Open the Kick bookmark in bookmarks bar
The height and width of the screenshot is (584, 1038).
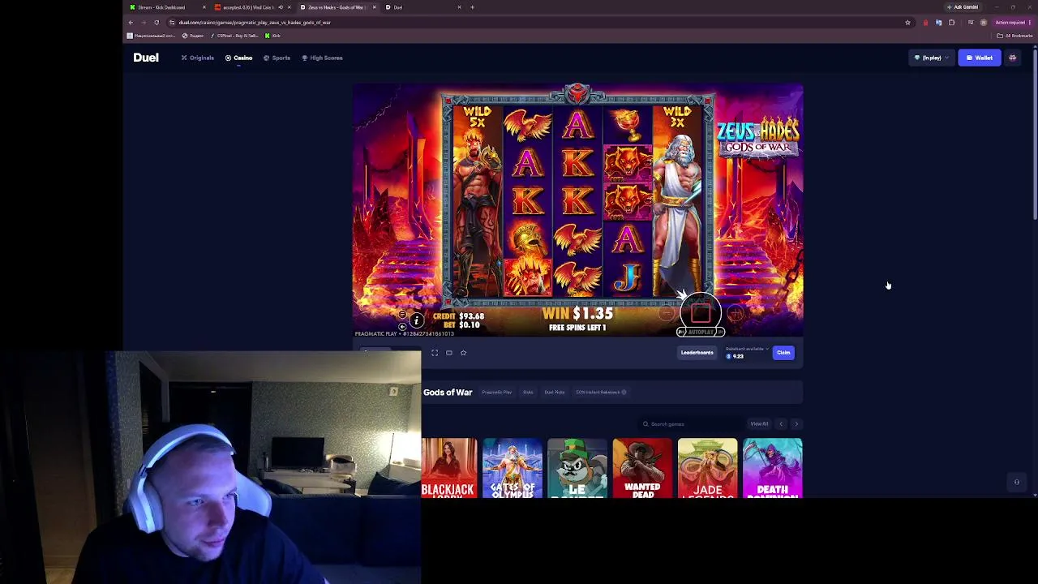[x=272, y=36]
